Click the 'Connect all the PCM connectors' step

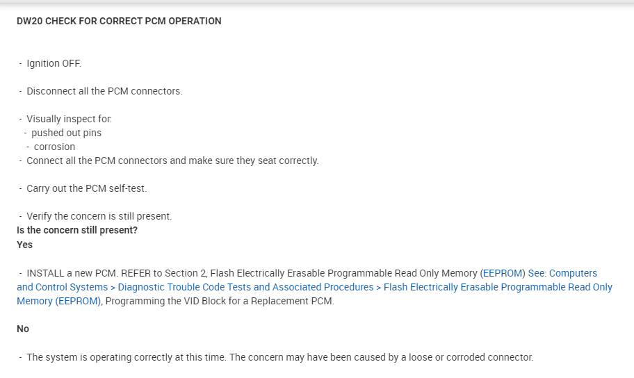(172, 161)
